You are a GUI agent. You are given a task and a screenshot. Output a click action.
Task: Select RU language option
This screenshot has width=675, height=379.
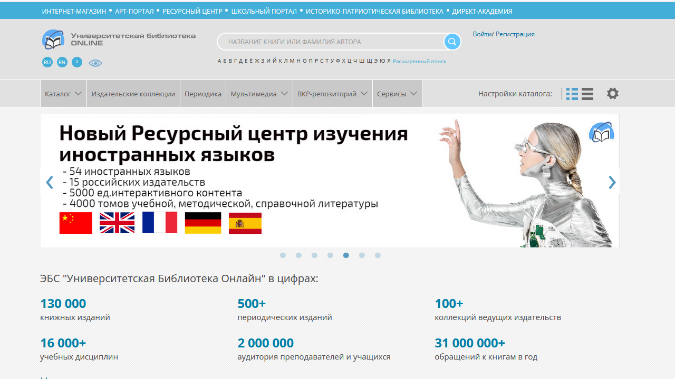(47, 62)
